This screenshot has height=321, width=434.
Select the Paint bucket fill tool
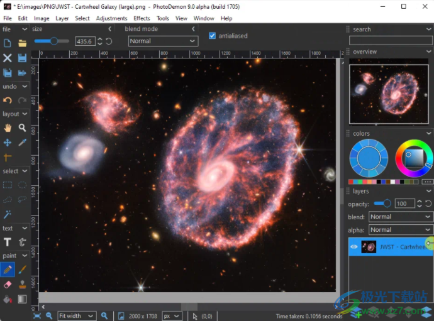[x=8, y=299]
